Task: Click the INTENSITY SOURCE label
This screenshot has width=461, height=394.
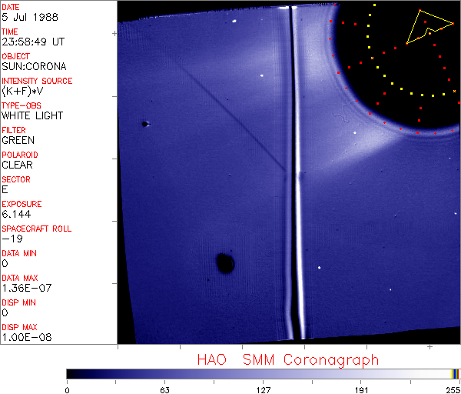Action: [37, 81]
